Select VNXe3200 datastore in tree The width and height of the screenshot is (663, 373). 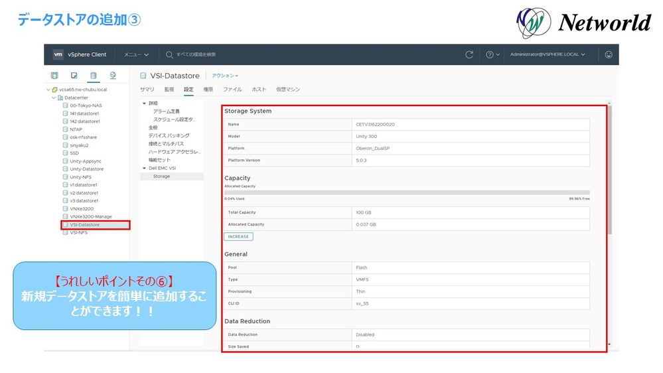(82, 209)
